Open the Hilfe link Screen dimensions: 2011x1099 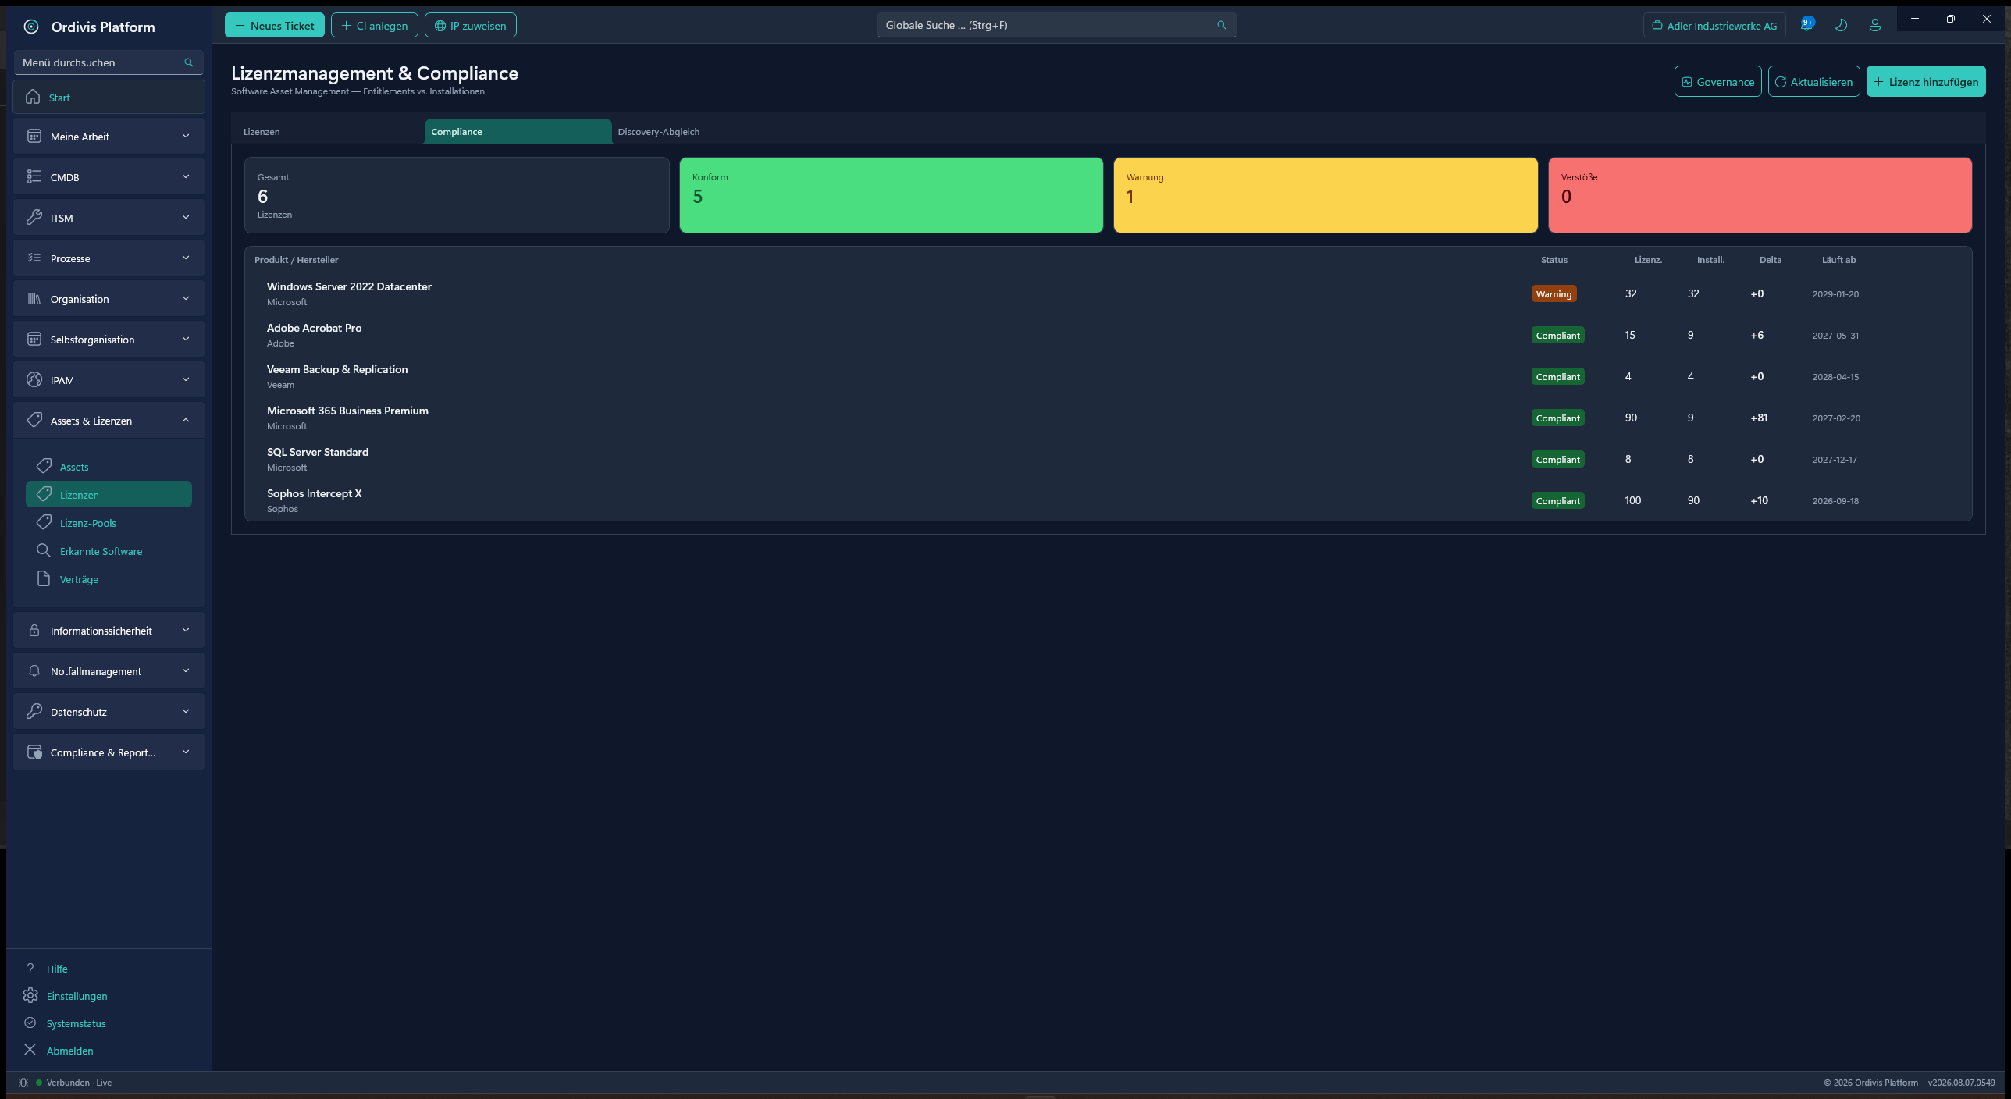pos(57,969)
